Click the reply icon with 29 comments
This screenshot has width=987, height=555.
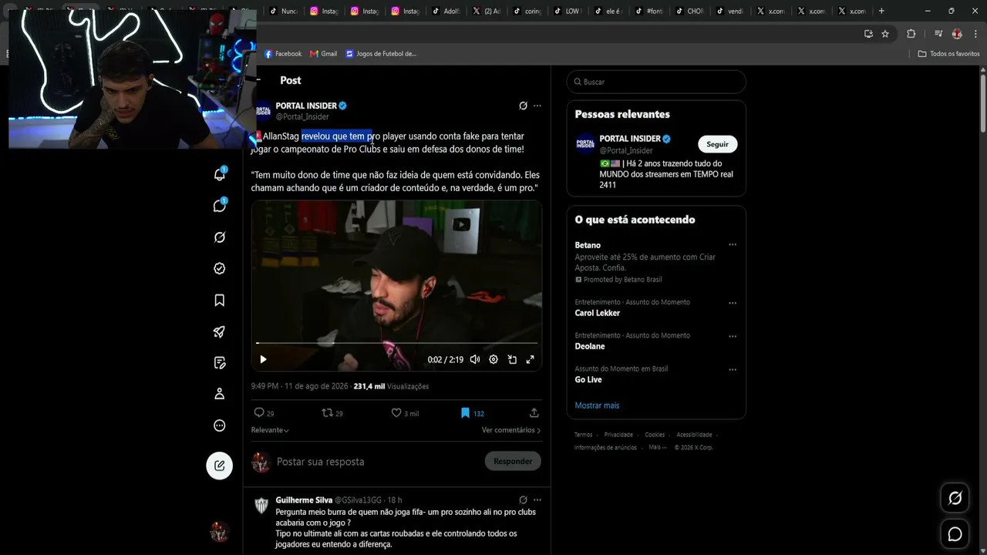click(x=259, y=413)
